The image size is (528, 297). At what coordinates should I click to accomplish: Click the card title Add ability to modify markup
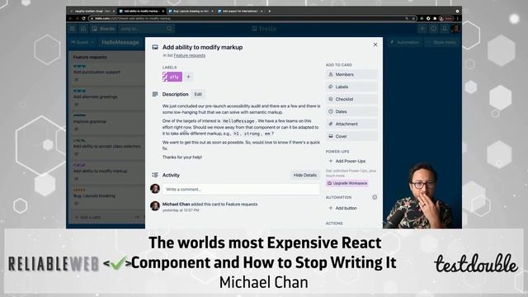[x=202, y=48]
